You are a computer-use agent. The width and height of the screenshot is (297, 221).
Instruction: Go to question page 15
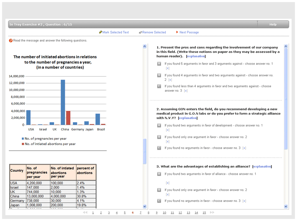(204, 213)
